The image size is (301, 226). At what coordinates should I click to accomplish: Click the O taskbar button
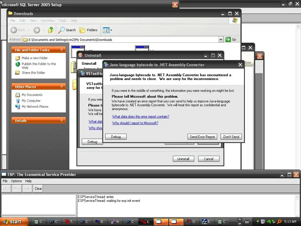191,222
